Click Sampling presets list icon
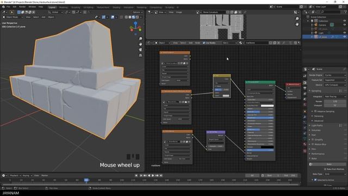This screenshot has width=348, height=196. coord(340,91)
